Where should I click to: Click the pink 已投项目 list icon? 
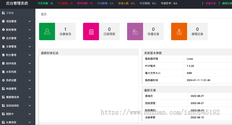[x=91, y=31]
